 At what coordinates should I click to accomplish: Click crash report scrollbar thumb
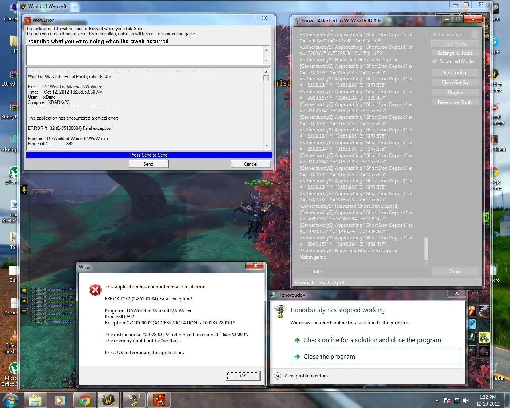pyautogui.click(x=267, y=78)
